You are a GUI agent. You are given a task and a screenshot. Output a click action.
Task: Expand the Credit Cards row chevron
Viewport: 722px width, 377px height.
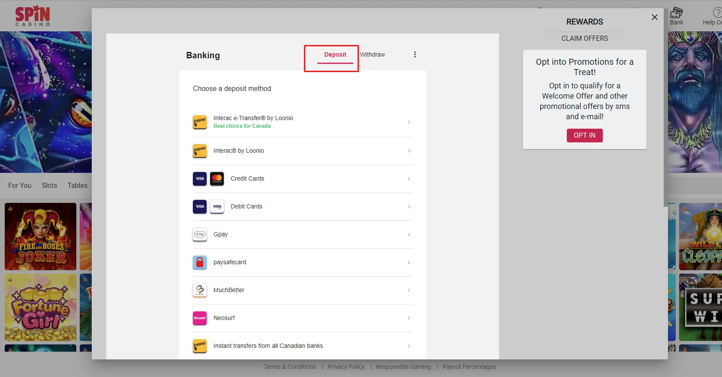pyautogui.click(x=409, y=179)
